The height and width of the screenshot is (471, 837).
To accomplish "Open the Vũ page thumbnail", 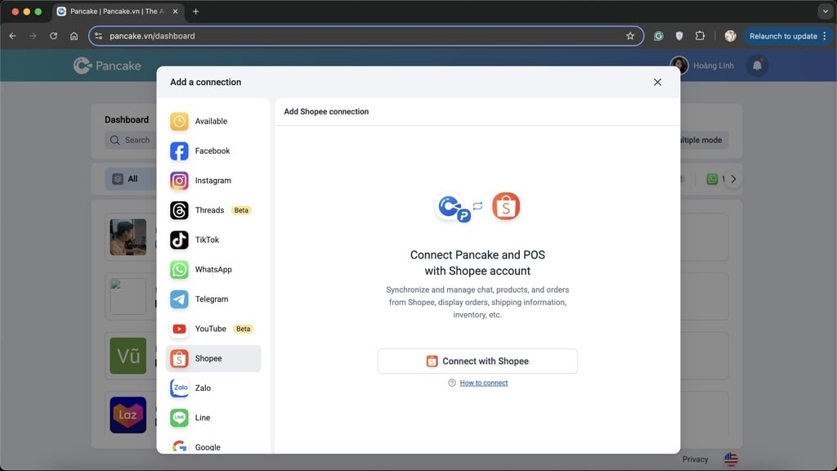I will coord(128,356).
